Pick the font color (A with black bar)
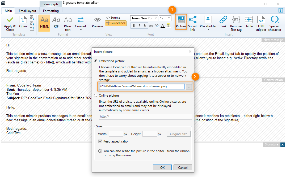Viewport: 286px width, 177px height. point(163,26)
